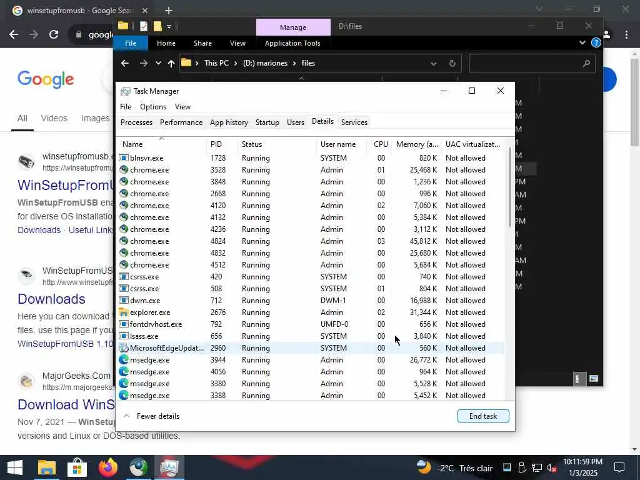The height and width of the screenshot is (480, 640).
Task: Select the explorer.exe folder icon
Action: pyautogui.click(x=123, y=312)
